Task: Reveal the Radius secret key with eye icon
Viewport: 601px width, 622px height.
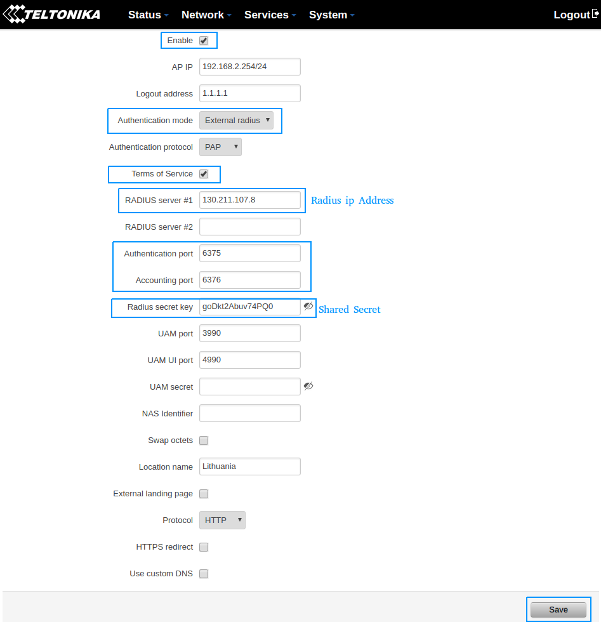Action: pos(308,307)
